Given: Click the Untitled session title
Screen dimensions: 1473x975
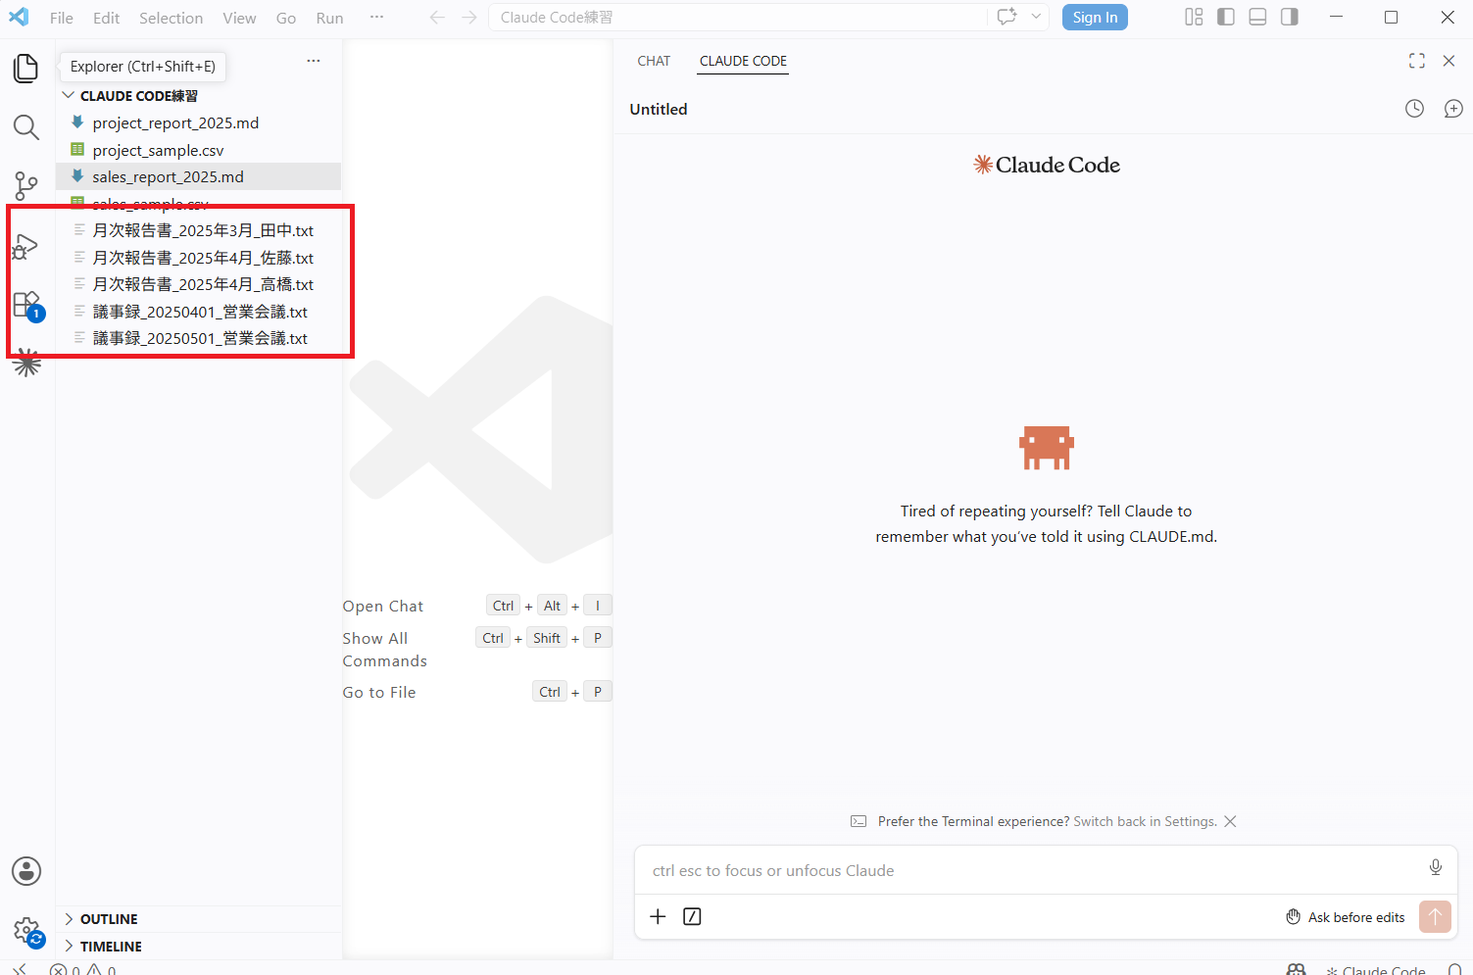Looking at the screenshot, I should 659,109.
